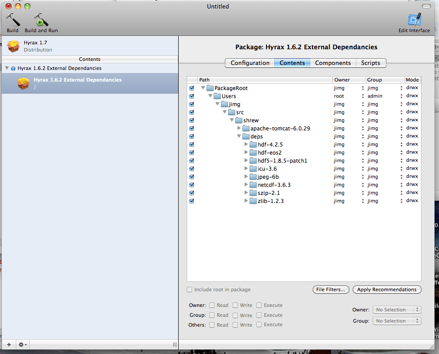Switch to the Configuration tab

pos(250,63)
